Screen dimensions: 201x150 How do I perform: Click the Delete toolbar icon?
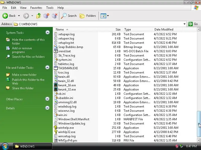coord(55,16)
